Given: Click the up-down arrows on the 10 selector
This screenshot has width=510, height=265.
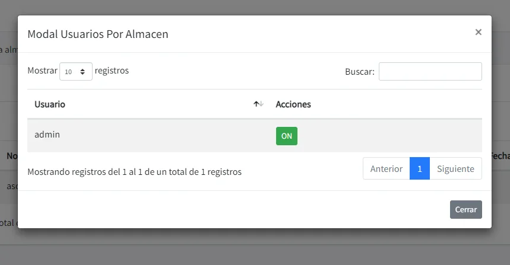Looking at the screenshot, I should pyautogui.click(x=83, y=71).
